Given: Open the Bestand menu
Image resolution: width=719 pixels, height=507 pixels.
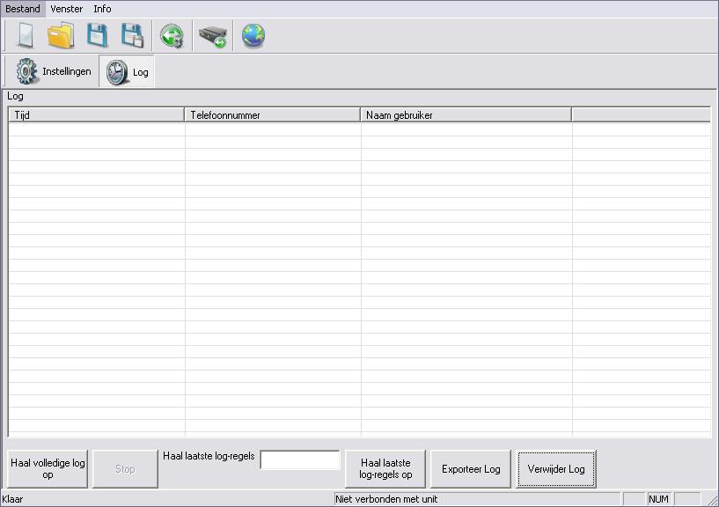Looking at the screenshot, I should tap(23, 9).
